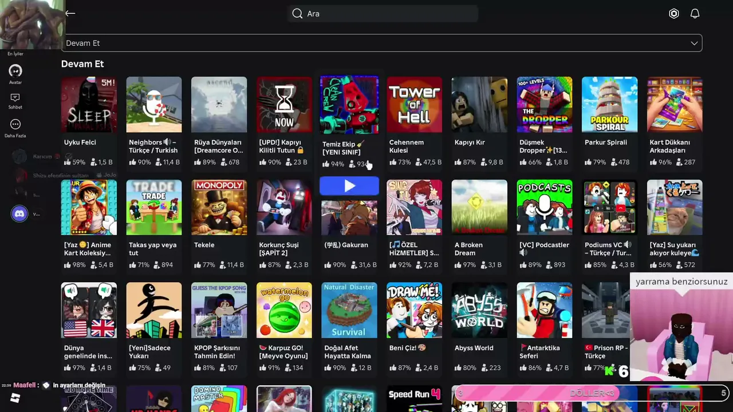Open the Antarktika Seferi thumbnail
The image size is (733, 412).
click(x=545, y=310)
